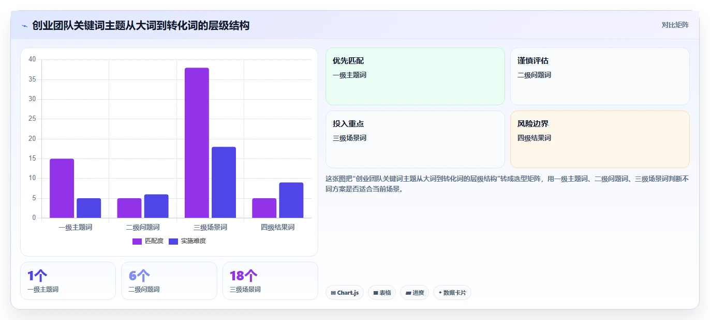Select the 投入重点 matrix card
The image size is (710, 320).
click(415, 139)
